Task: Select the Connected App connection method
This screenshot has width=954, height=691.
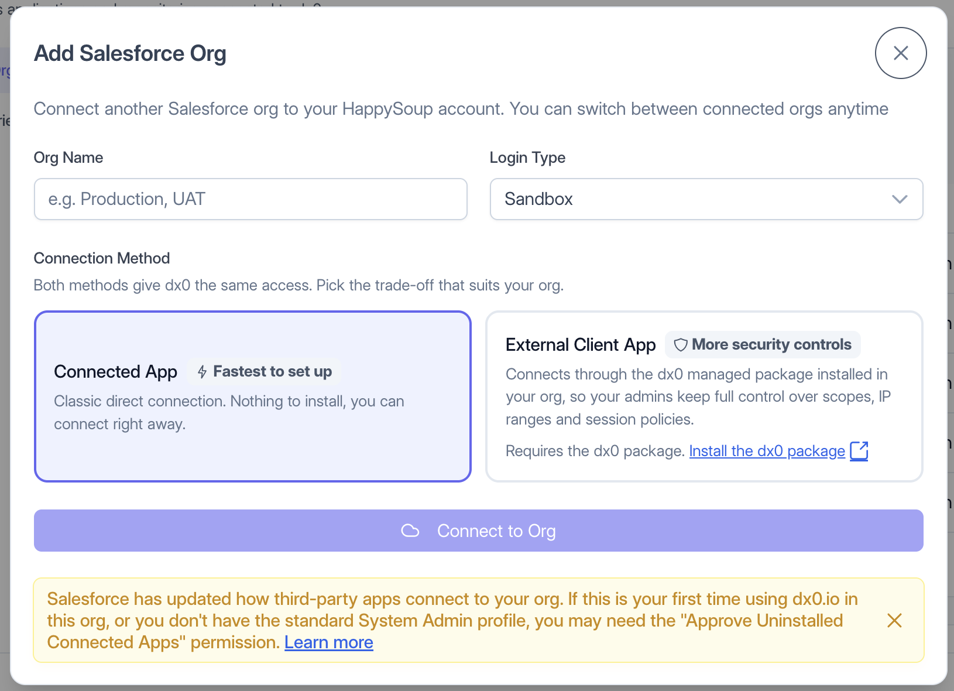Action: coord(253,396)
